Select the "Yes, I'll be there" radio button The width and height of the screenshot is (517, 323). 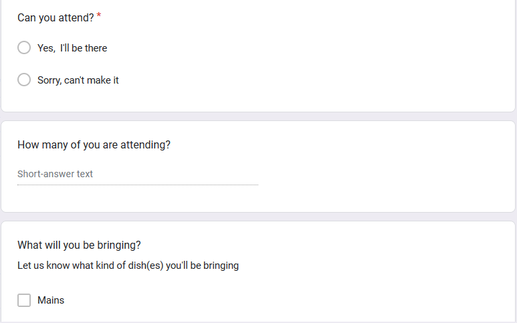(x=24, y=48)
